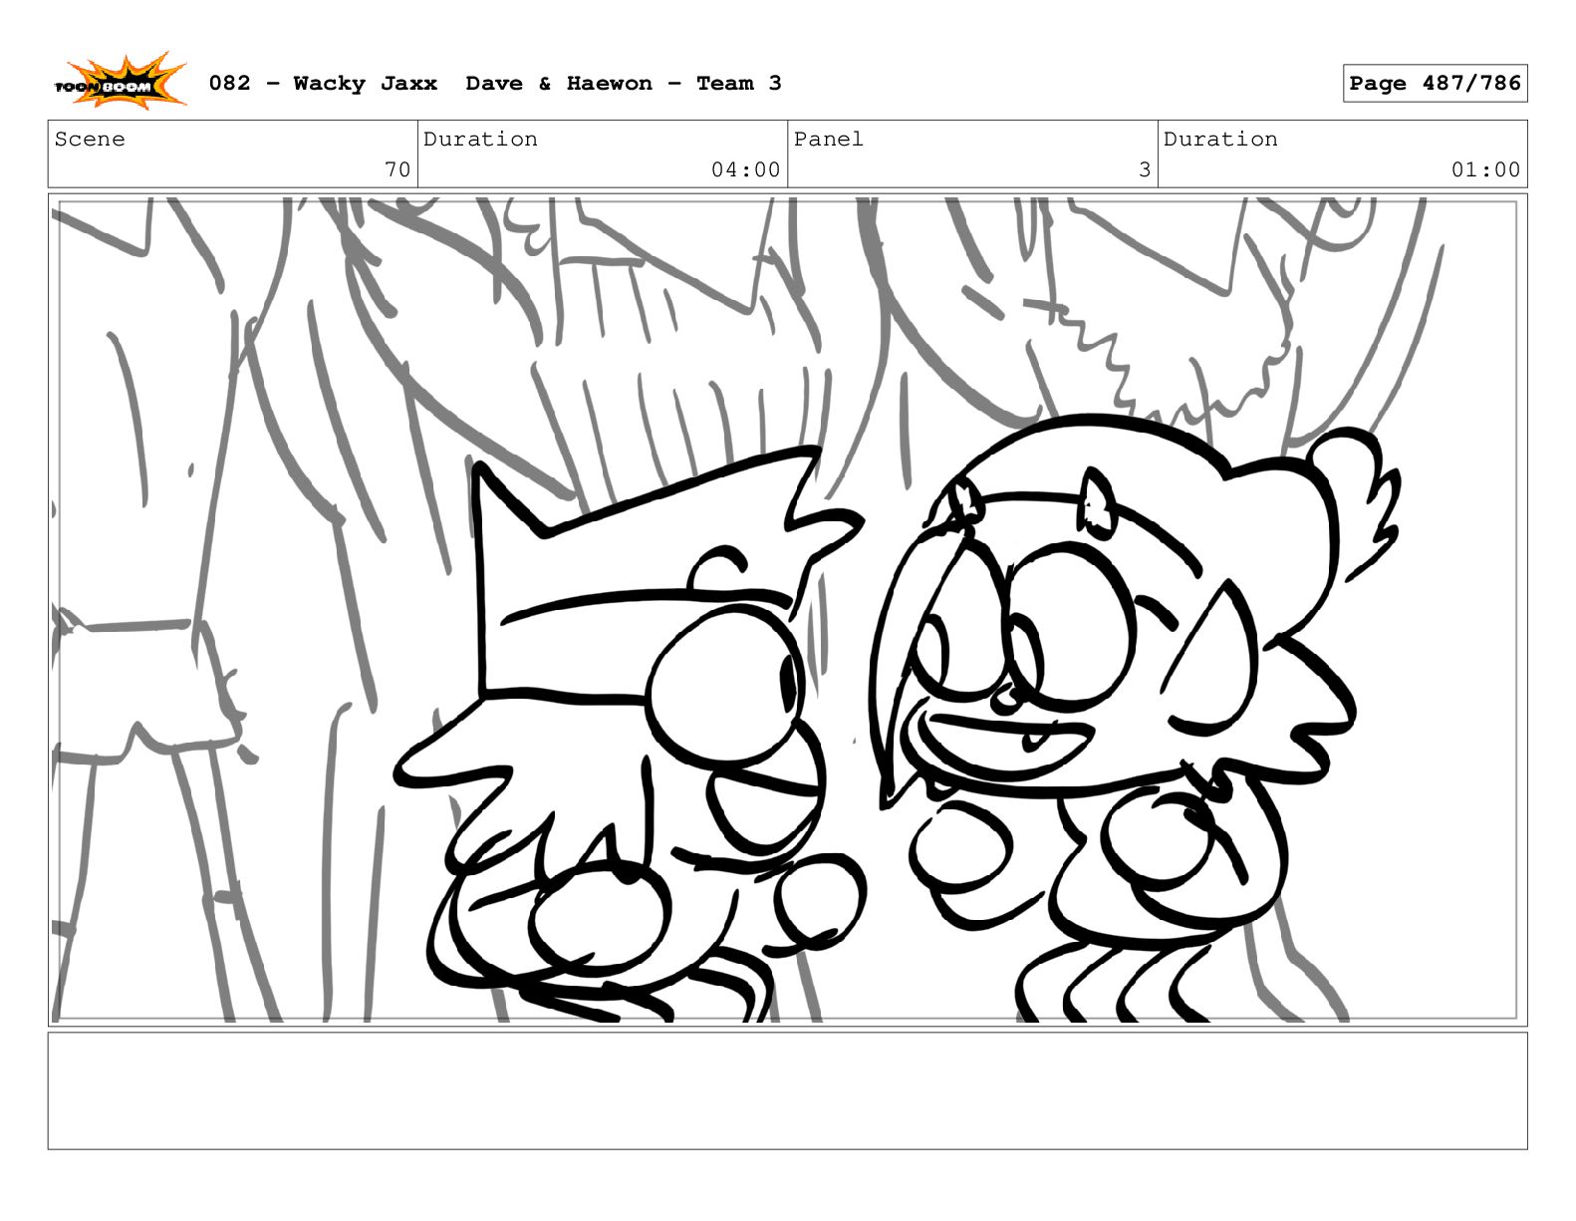Click the scene number '70'
This screenshot has width=1576, height=1221.
[x=397, y=170]
